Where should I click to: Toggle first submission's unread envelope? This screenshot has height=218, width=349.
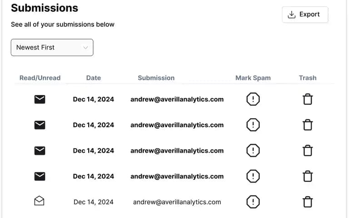point(40,99)
